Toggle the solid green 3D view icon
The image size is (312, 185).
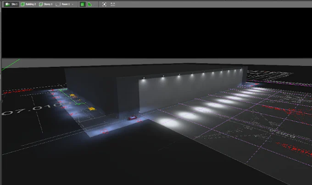[83, 4]
